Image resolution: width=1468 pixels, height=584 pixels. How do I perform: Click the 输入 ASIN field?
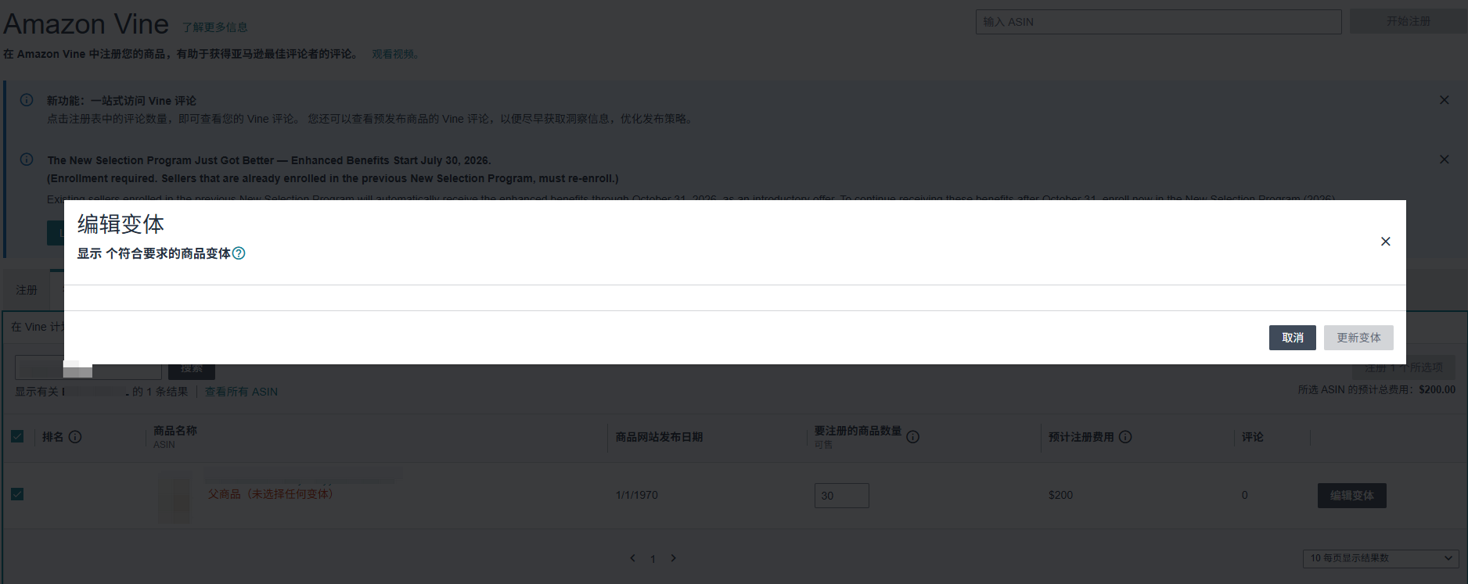1158,22
